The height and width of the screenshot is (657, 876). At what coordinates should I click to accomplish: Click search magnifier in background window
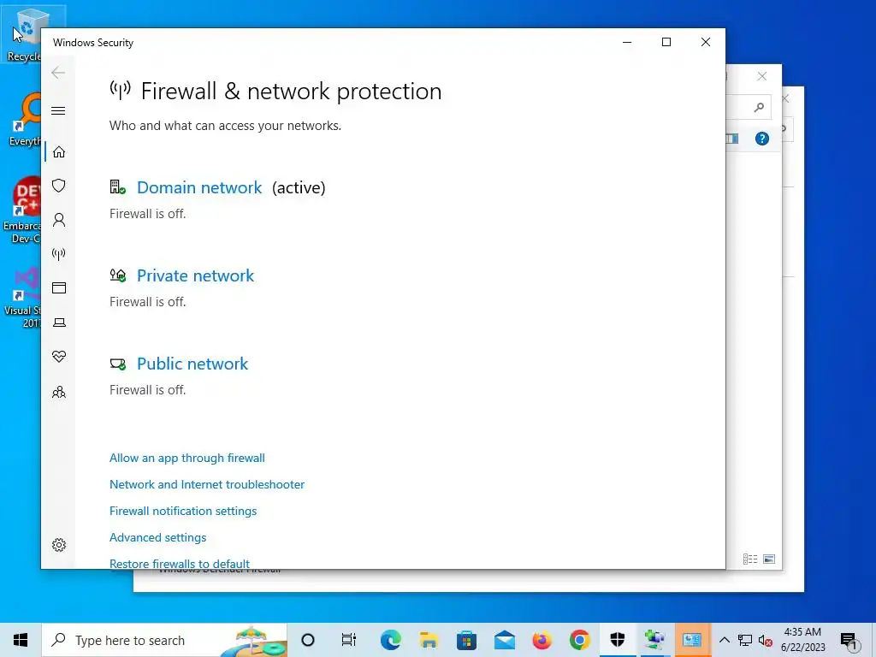coord(759,107)
